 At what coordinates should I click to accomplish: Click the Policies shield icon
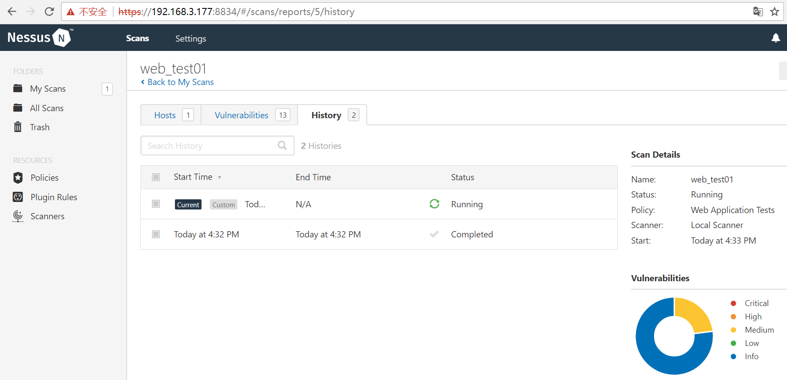[x=18, y=178]
